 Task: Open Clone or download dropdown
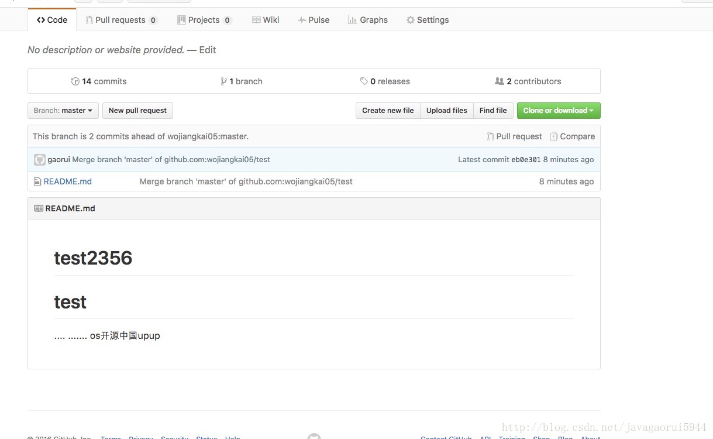pos(559,111)
